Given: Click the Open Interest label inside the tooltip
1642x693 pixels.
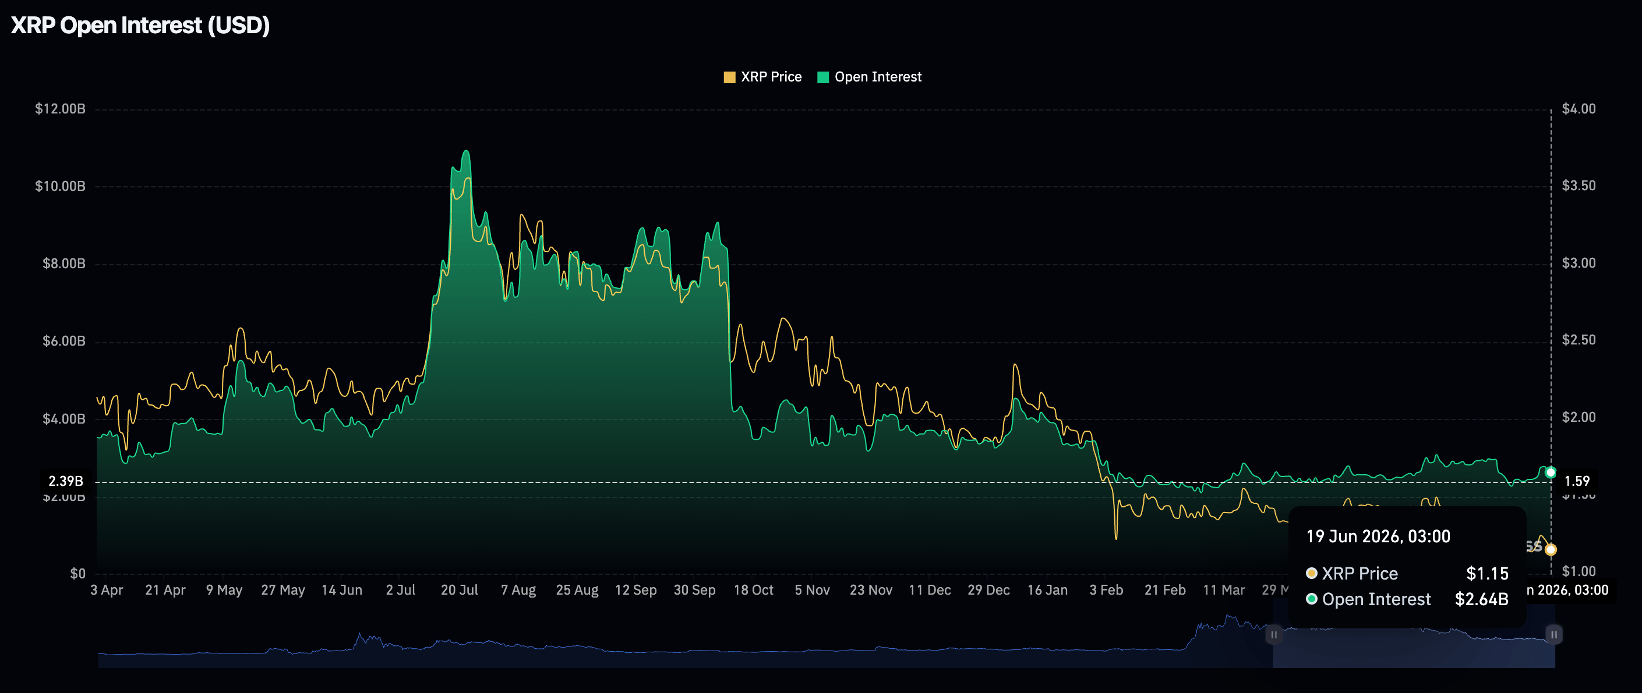Looking at the screenshot, I should (x=1376, y=599).
